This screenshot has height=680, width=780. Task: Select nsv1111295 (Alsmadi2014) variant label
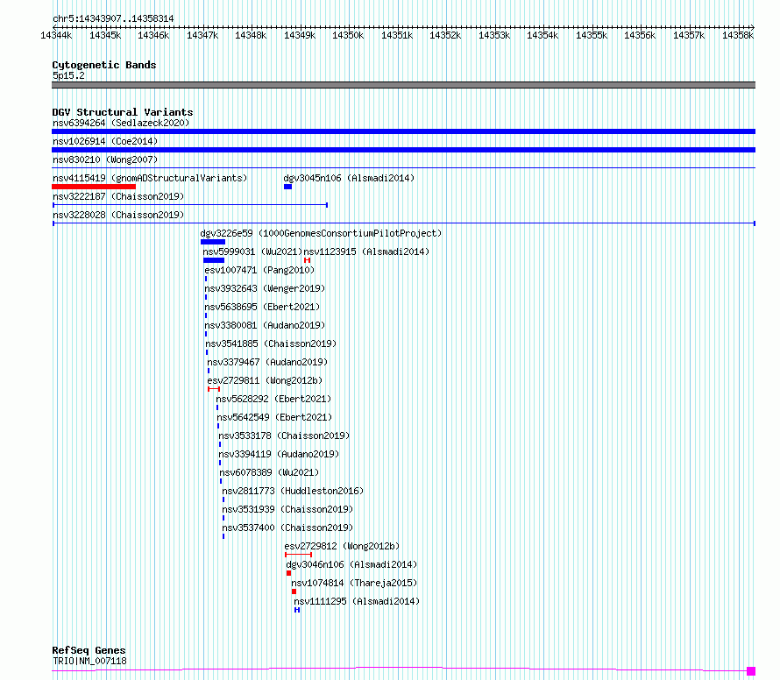click(357, 601)
